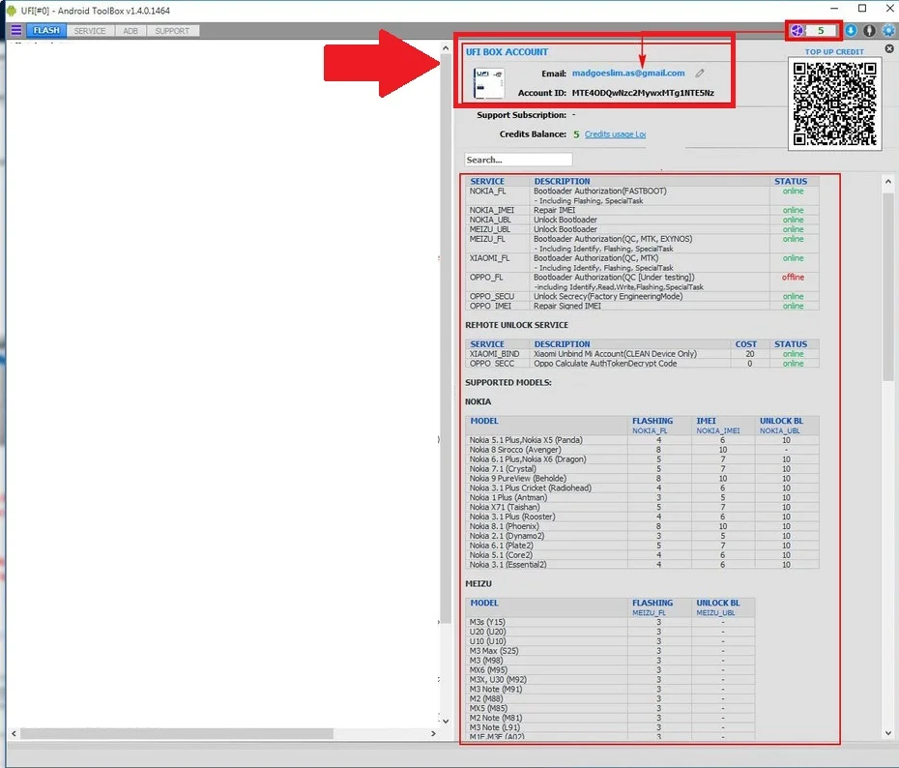This screenshot has width=899, height=768.
Task: Open the SUPPORT tab
Action: point(172,31)
